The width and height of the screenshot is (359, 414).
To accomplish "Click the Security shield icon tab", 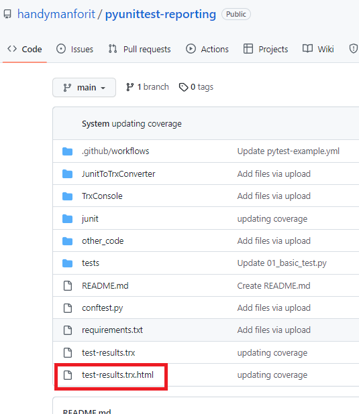I will click(354, 49).
